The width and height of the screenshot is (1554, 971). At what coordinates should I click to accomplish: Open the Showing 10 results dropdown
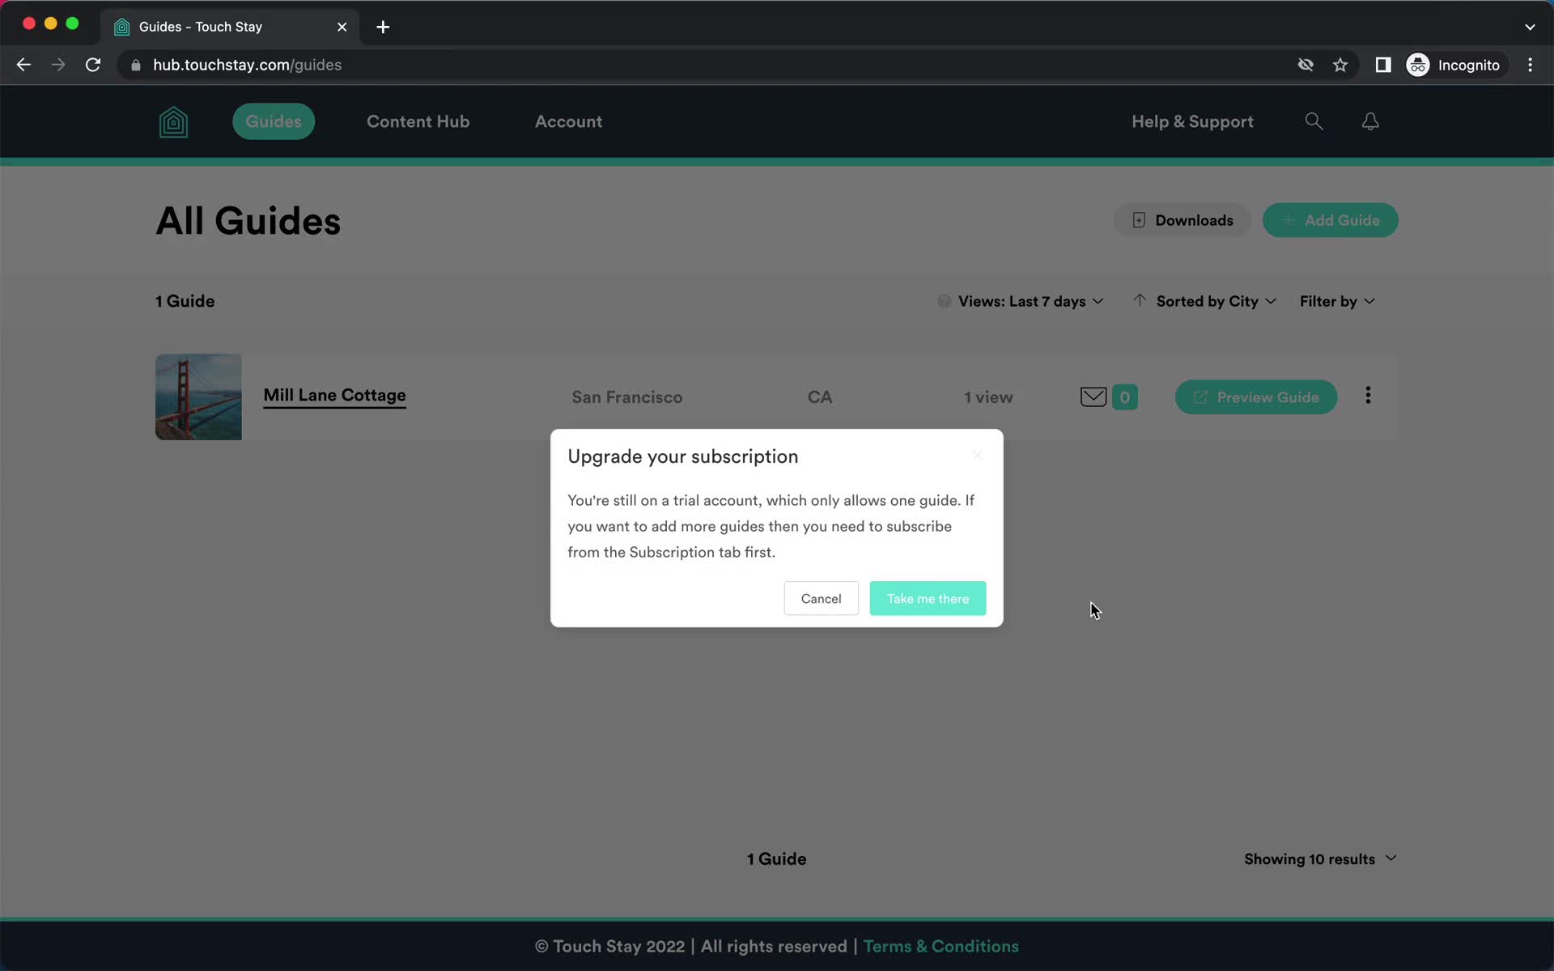coord(1320,859)
